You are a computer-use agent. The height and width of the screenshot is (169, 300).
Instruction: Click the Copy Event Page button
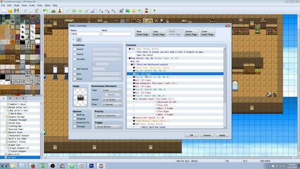coord(158,33)
